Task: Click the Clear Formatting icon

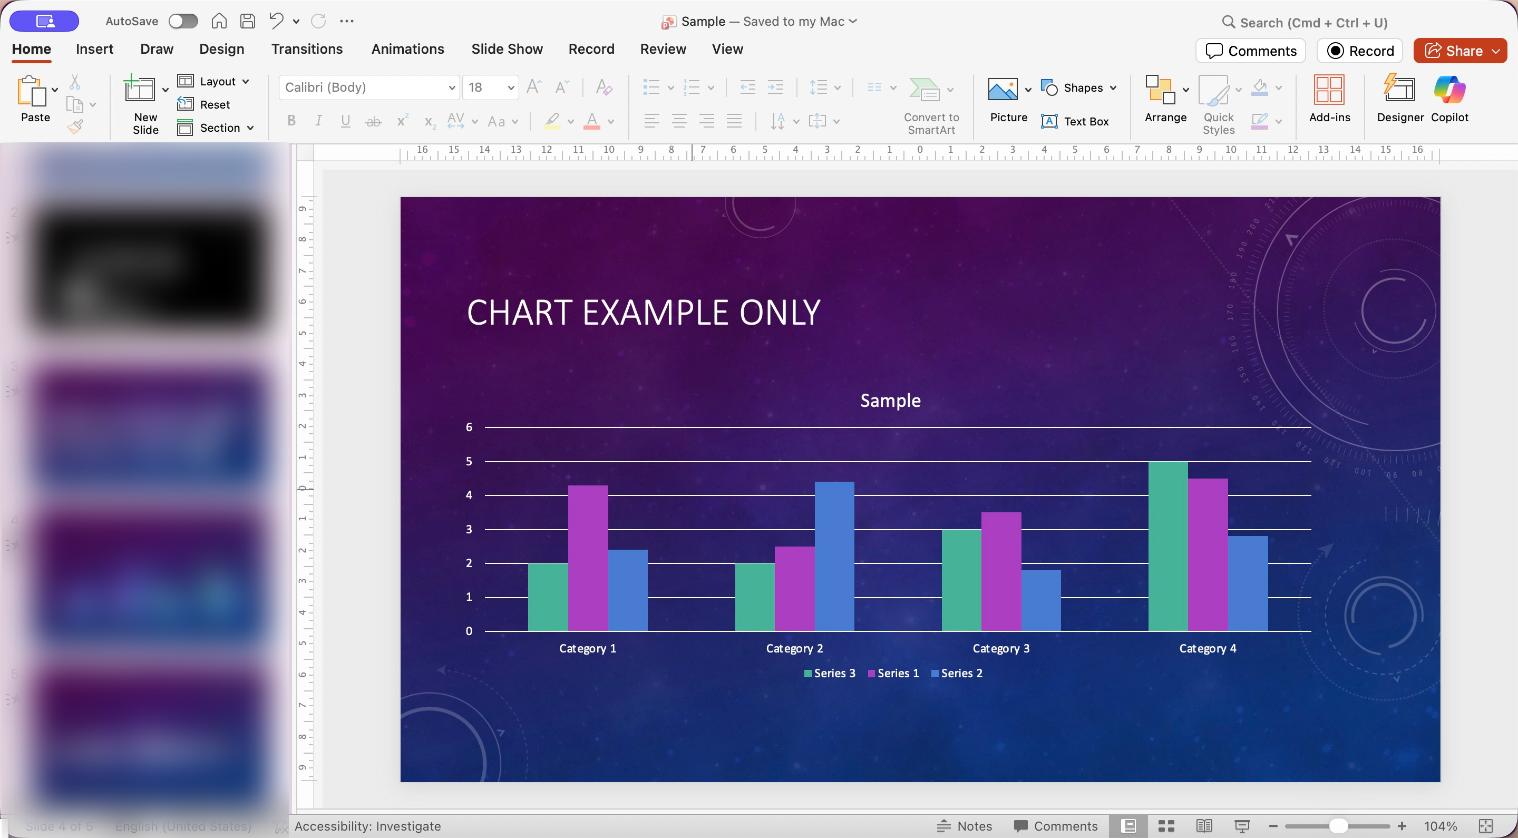Action: click(604, 88)
